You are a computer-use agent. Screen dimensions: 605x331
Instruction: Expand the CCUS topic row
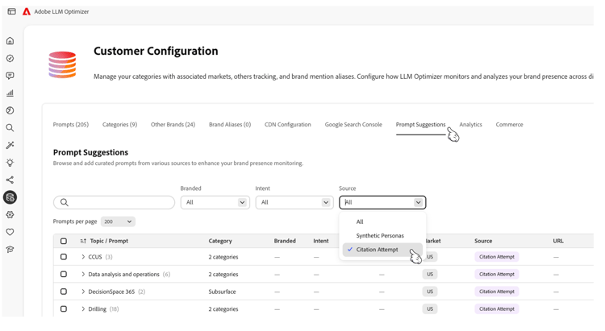click(83, 257)
